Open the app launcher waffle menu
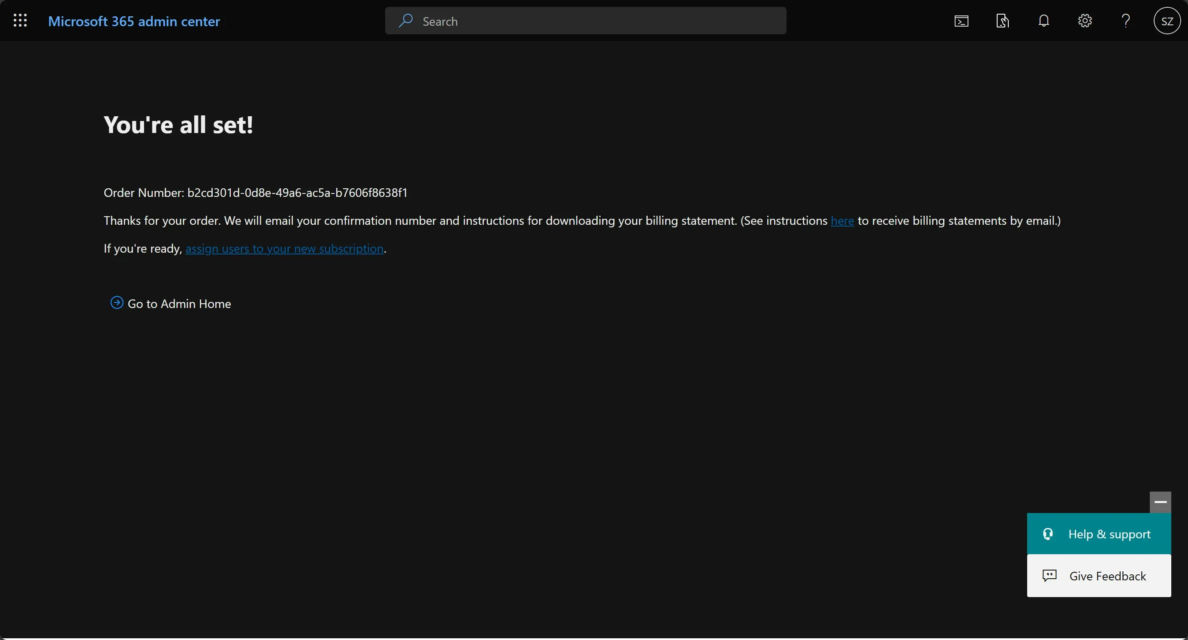Screen dimensions: 1188x640 pos(20,21)
